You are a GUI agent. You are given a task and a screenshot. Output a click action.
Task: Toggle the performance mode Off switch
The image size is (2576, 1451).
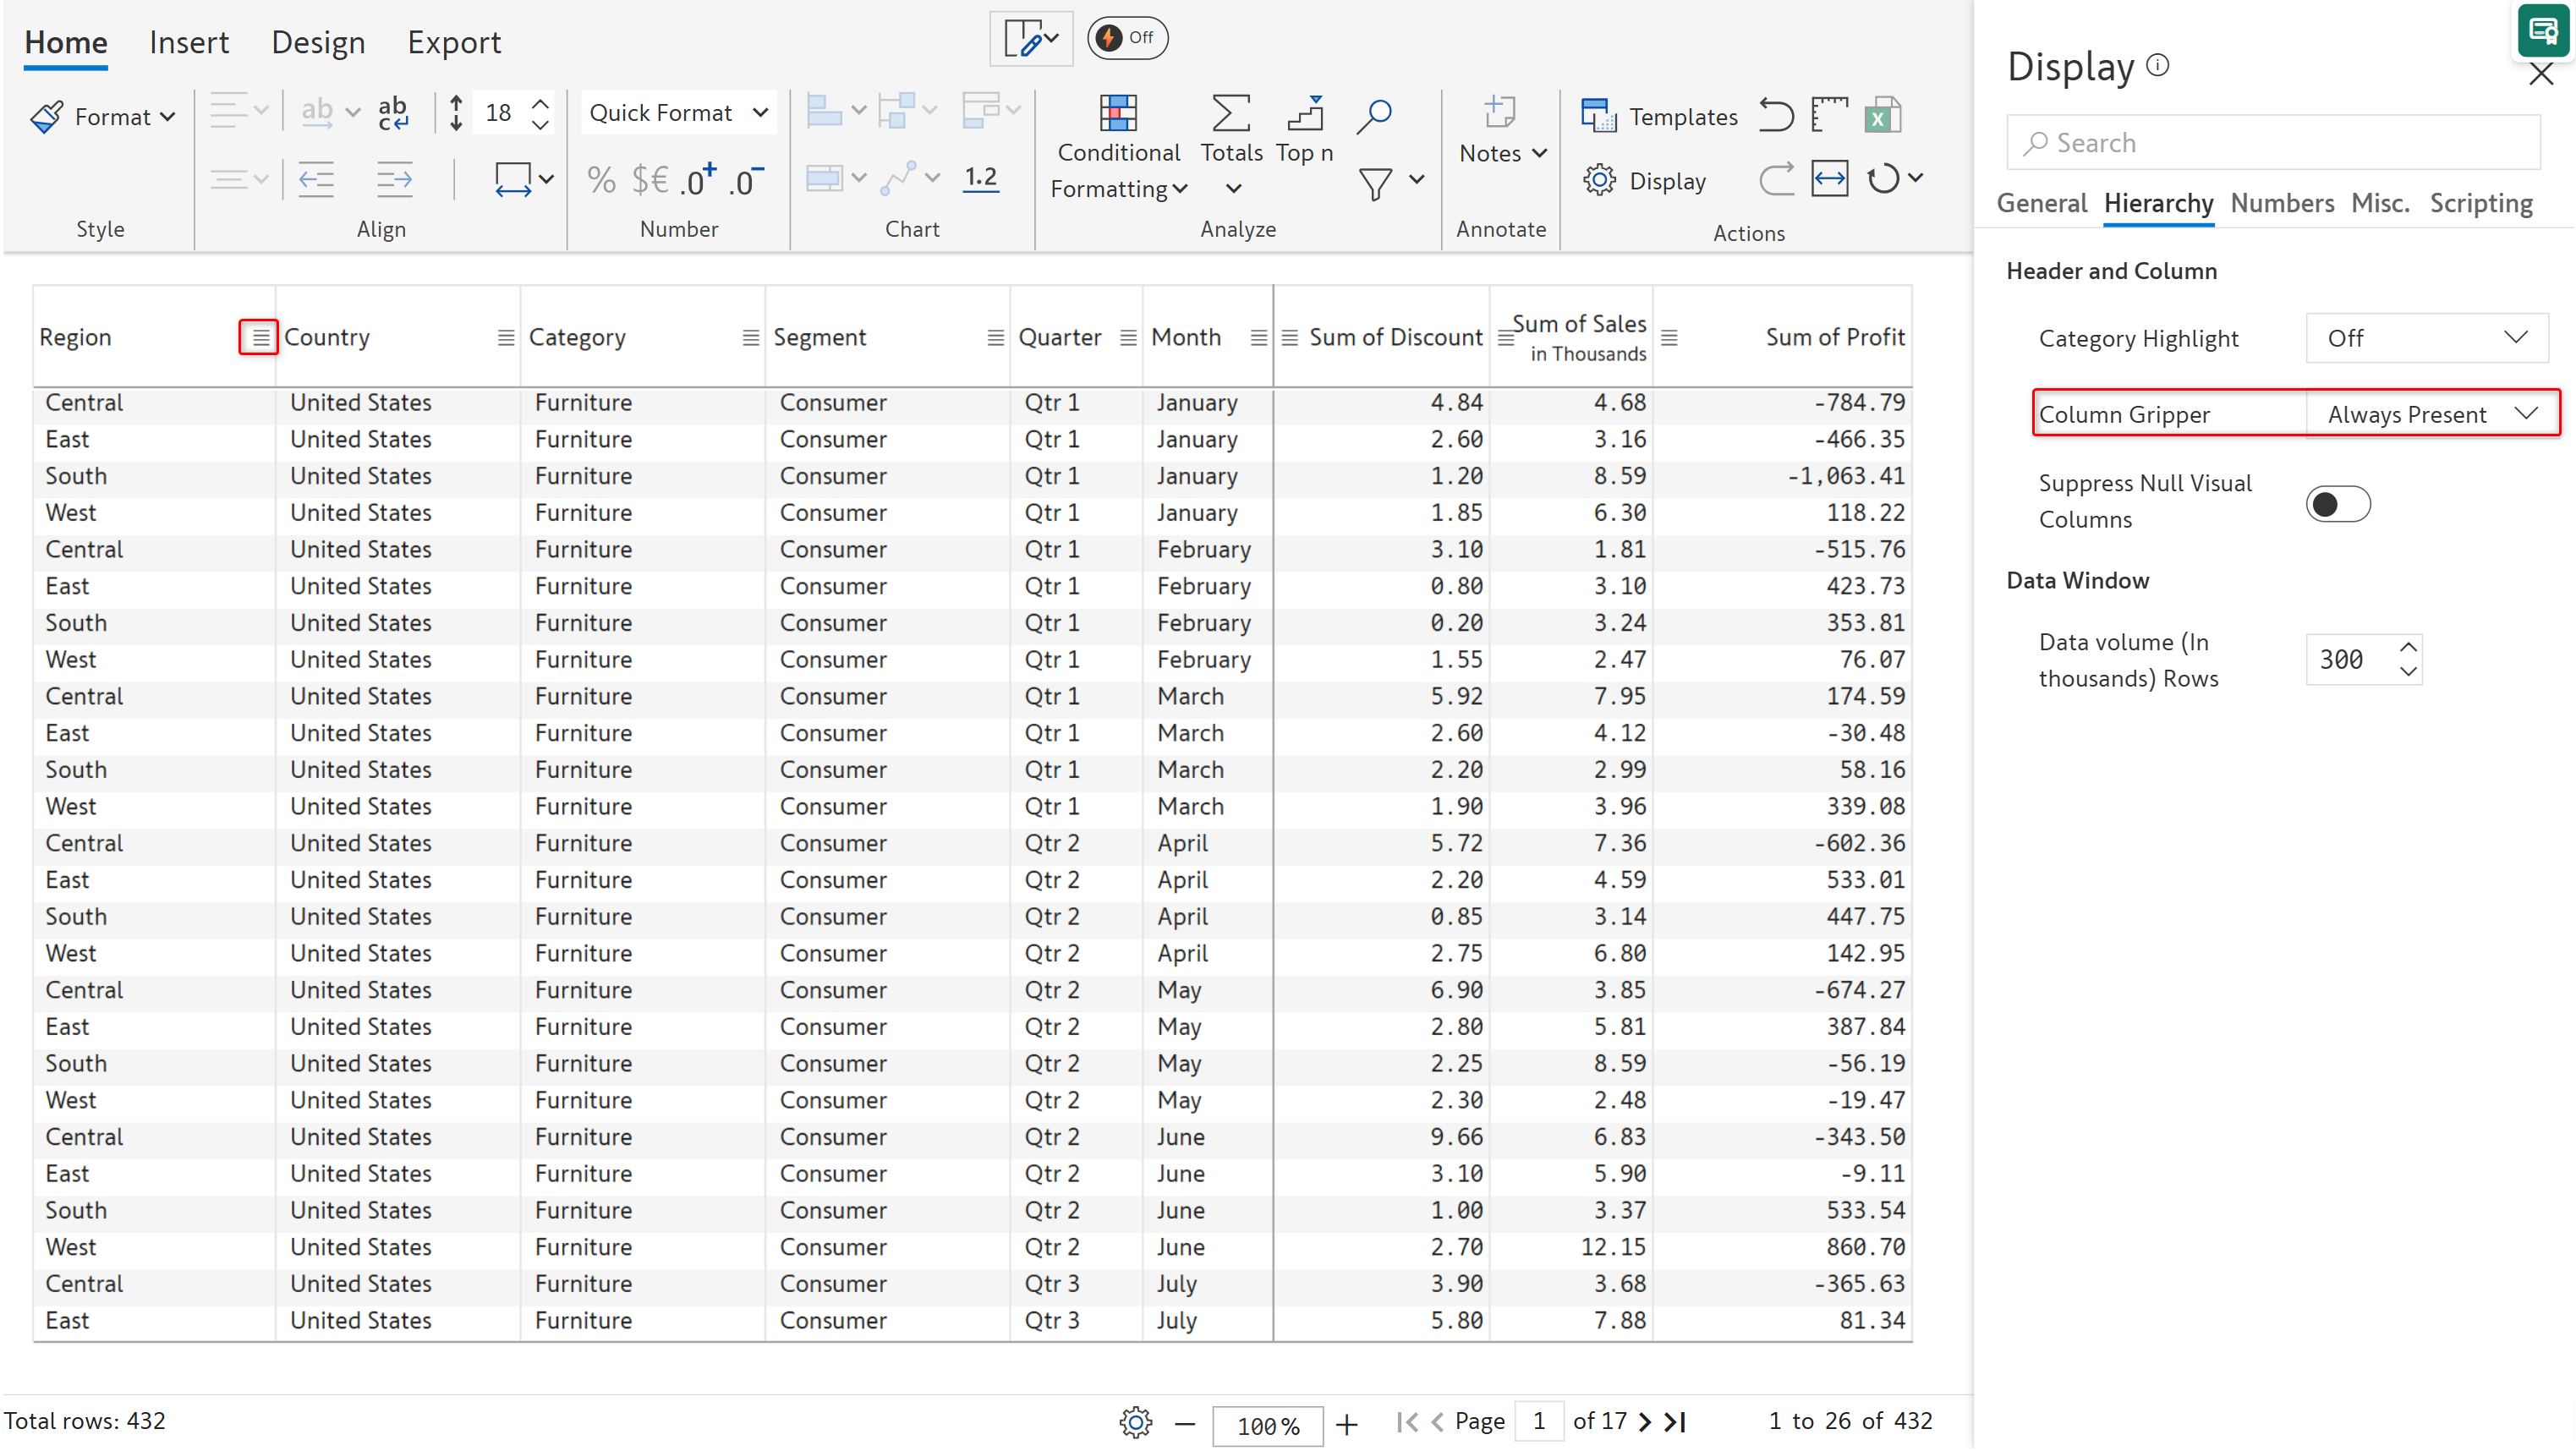[1127, 38]
